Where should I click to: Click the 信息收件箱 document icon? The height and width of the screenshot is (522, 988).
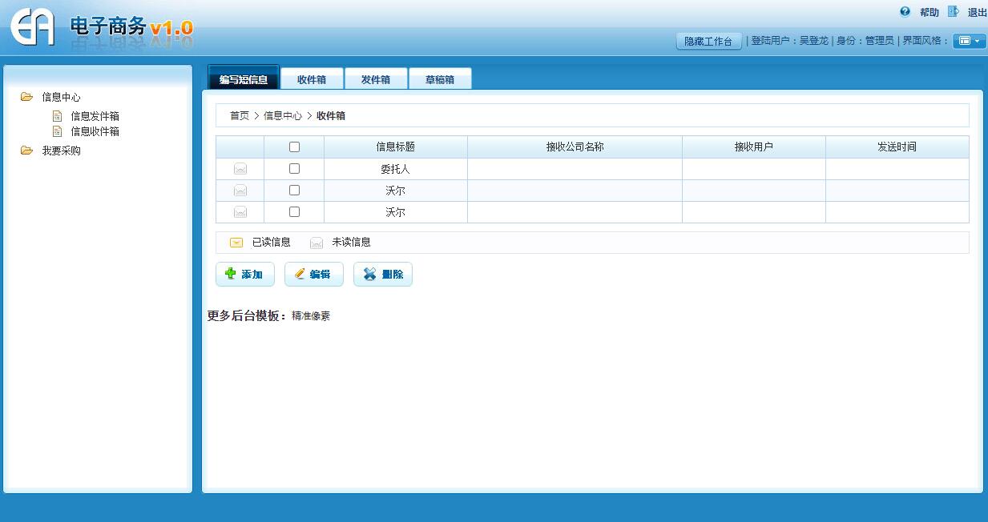(57, 131)
